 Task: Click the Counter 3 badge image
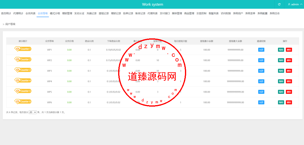click(x=23, y=70)
